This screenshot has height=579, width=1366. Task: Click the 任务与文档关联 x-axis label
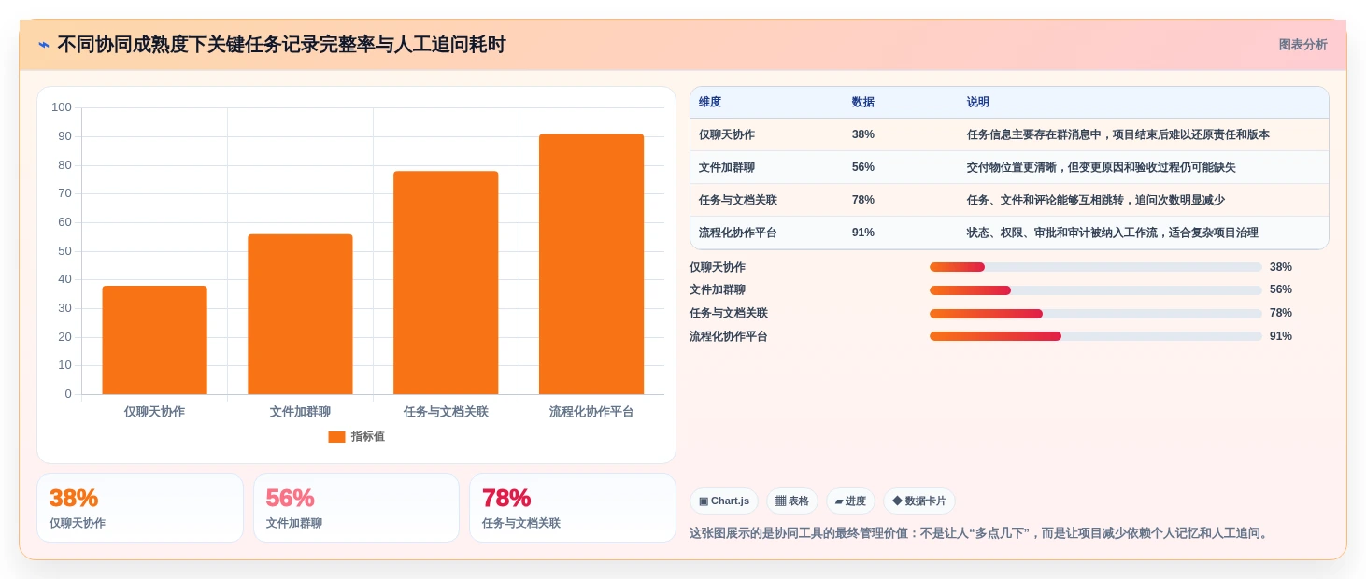[446, 412]
